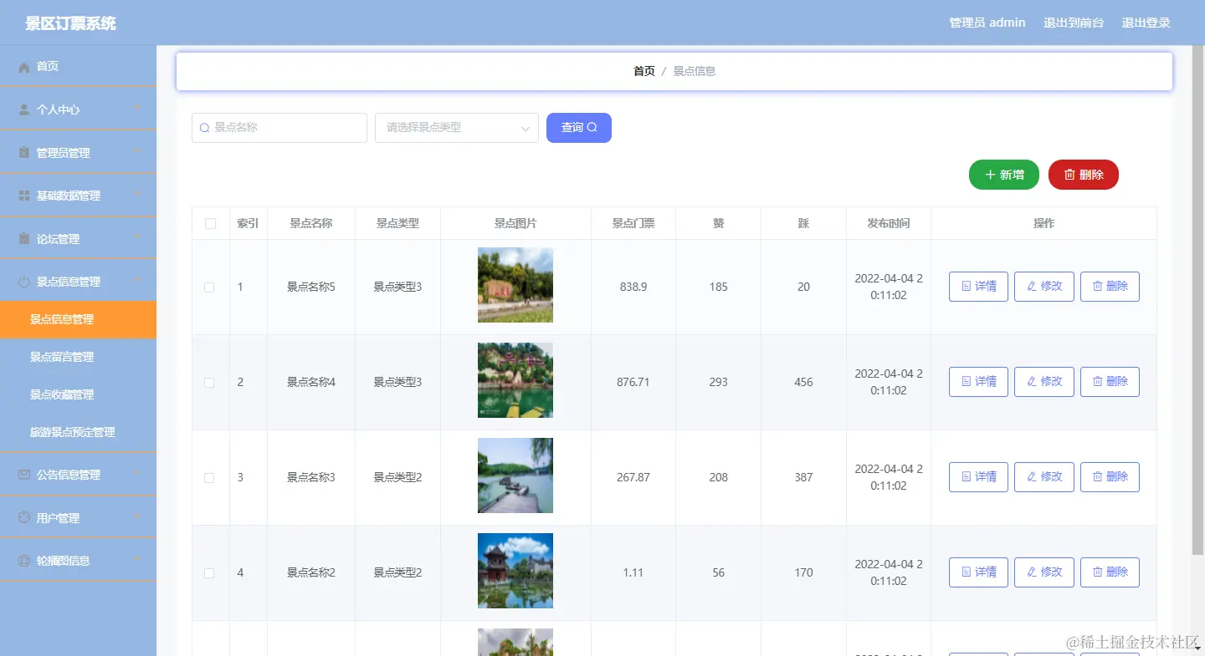Check the checkbox for row 景点名称5

pyautogui.click(x=210, y=286)
